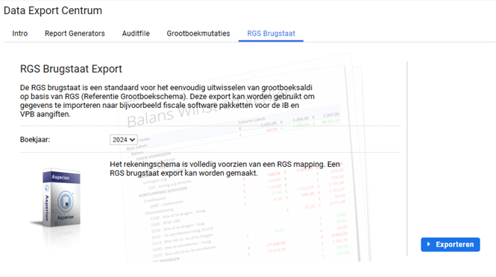
Task: Click the rekeningschema RGS mapping message
Action: 225,169
